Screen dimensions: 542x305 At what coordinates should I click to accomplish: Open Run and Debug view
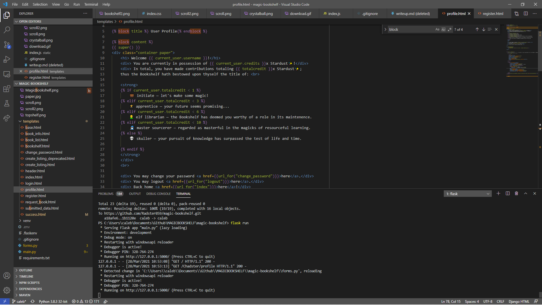pos(7,59)
